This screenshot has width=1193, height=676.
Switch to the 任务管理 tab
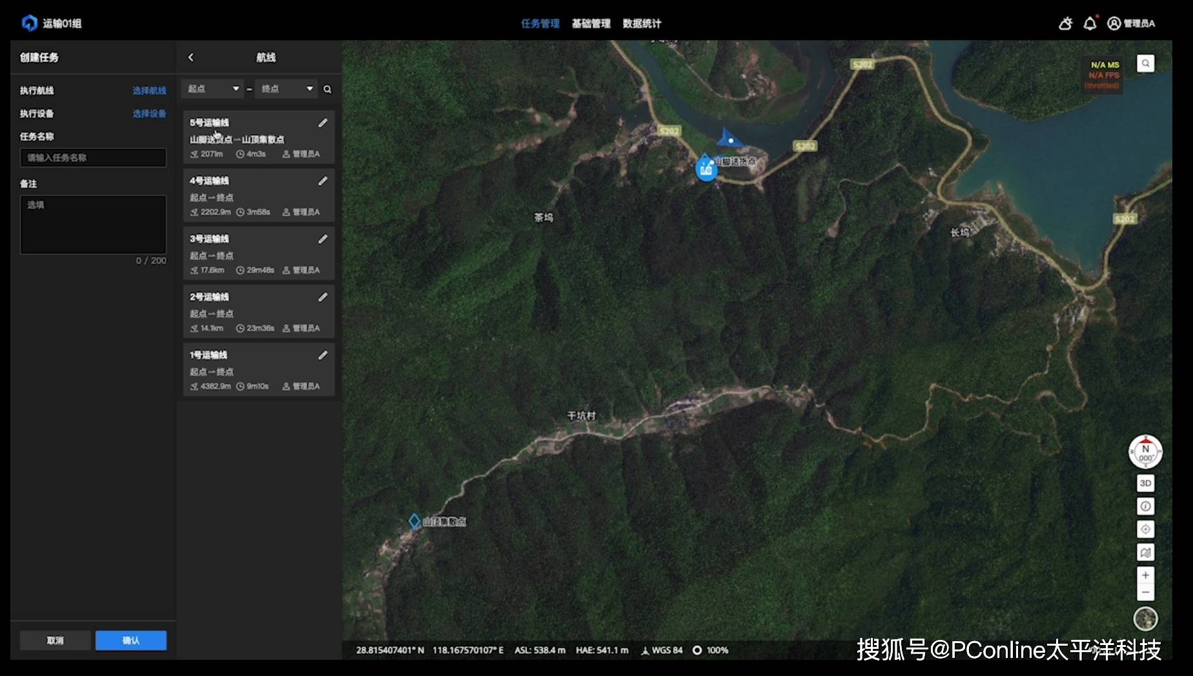[x=540, y=24]
